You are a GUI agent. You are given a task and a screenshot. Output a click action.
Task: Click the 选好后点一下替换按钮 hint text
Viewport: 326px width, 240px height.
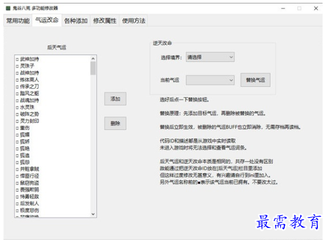[184, 100]
